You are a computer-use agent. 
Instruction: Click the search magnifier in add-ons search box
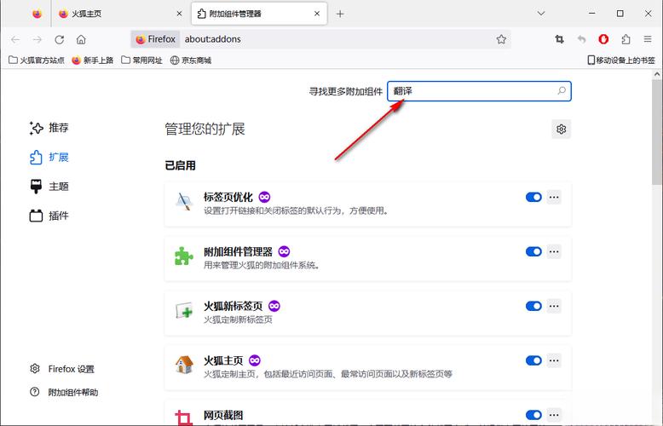562,91
